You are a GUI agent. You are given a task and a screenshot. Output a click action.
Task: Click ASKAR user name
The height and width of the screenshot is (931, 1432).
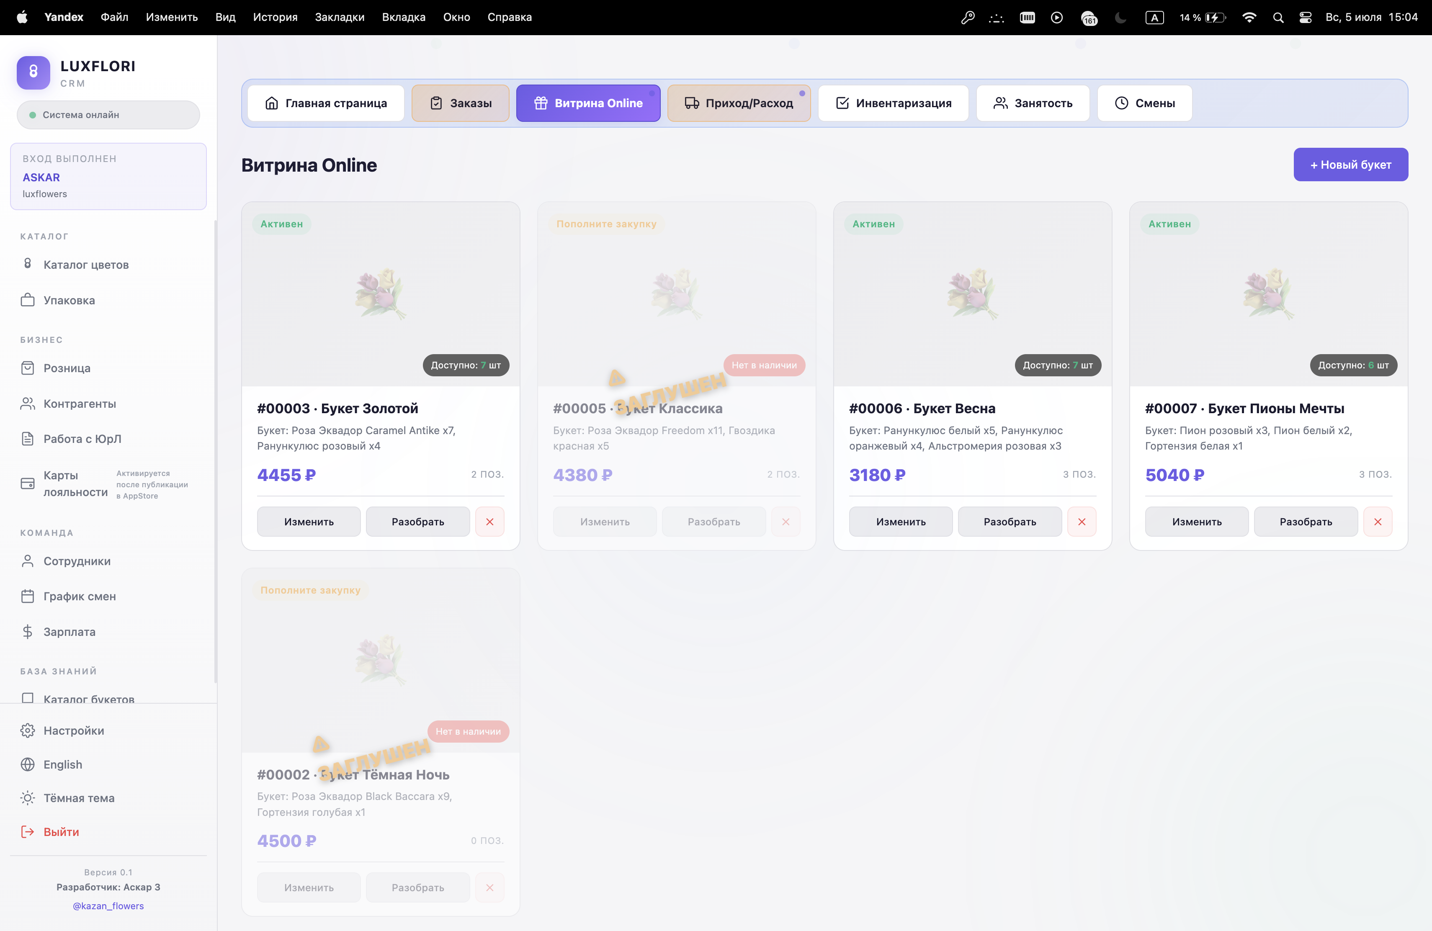point(41,177)
